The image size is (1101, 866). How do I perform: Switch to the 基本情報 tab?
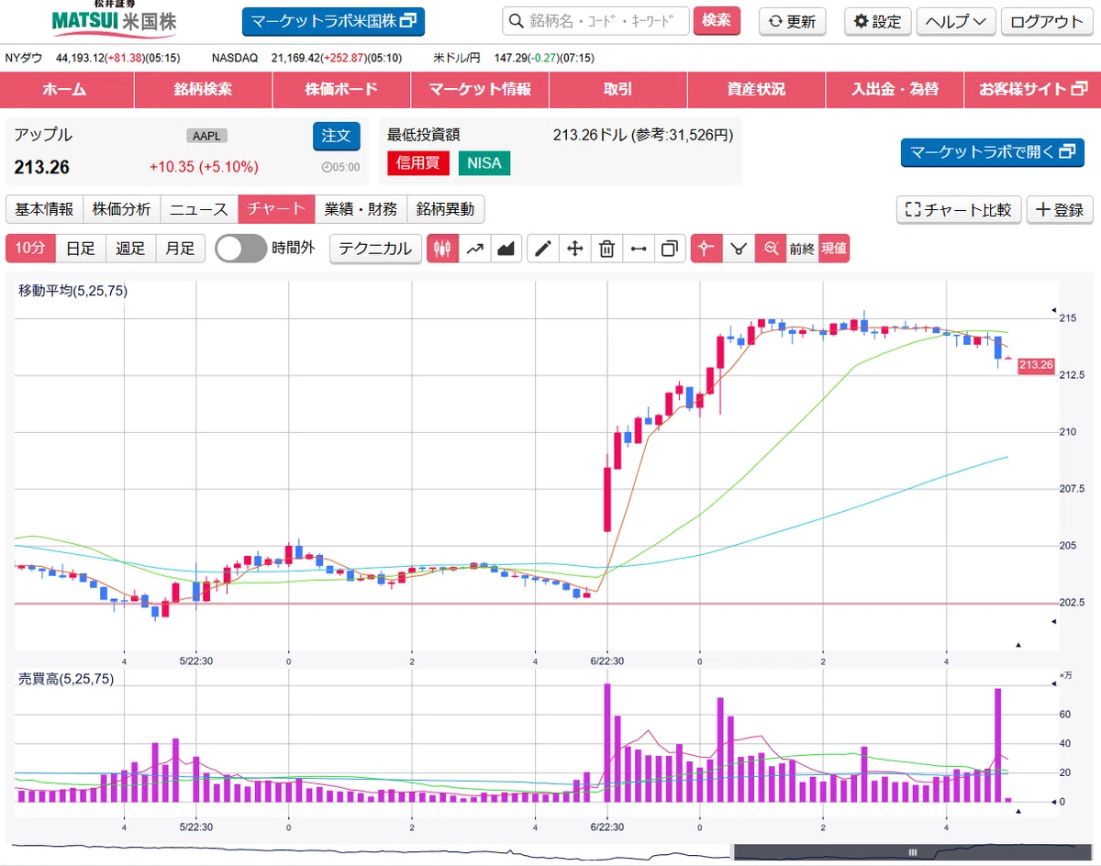click(x=44, y=209)
